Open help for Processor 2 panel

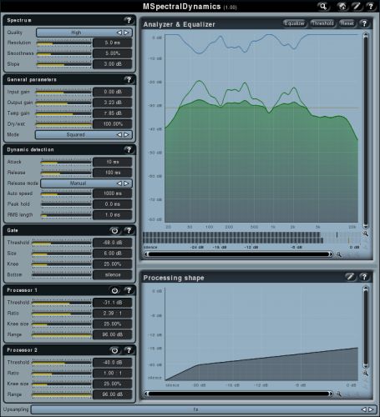click(x=129, y=350)
